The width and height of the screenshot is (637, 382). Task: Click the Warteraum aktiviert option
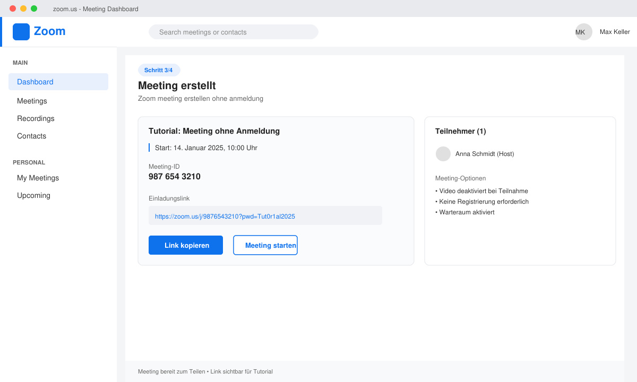point(465,212)
